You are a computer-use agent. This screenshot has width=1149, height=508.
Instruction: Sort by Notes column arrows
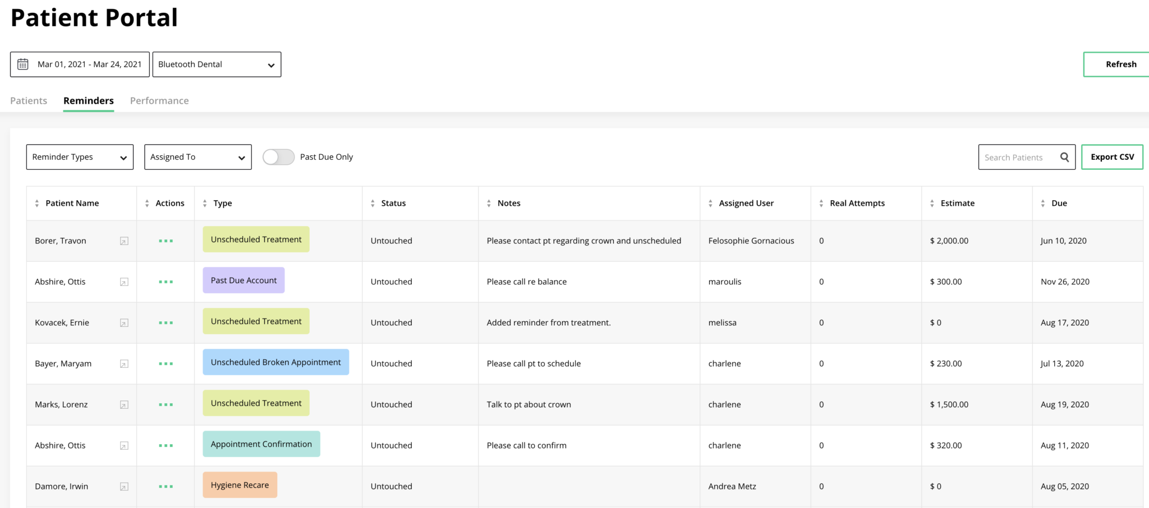click(x=489, y=204)
